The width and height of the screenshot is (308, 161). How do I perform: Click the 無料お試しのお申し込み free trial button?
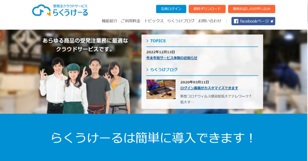[251, 9]
